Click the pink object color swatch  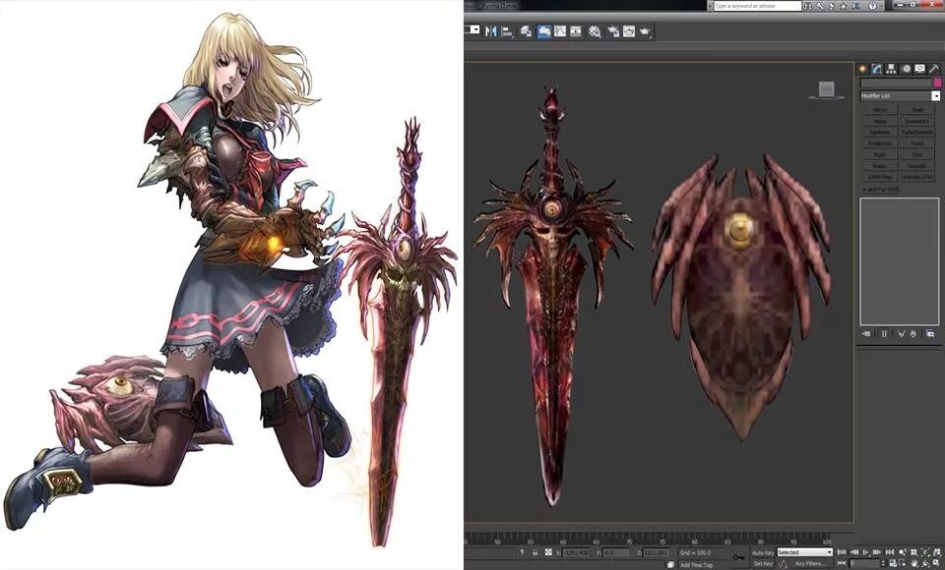point(937,83)
